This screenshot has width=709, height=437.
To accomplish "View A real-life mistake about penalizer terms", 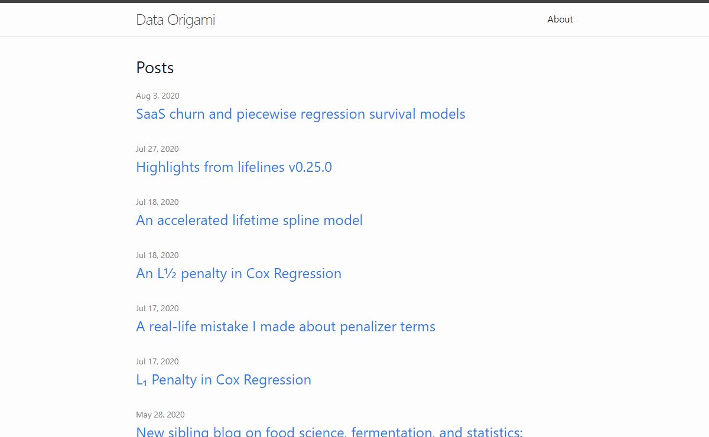I will point(285,327).
